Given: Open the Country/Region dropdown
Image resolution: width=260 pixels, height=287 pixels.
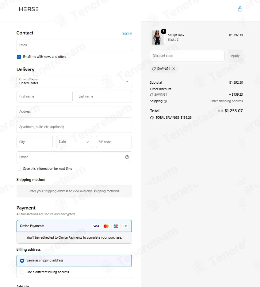Looking at the screenshot, I should pos(74,82).
